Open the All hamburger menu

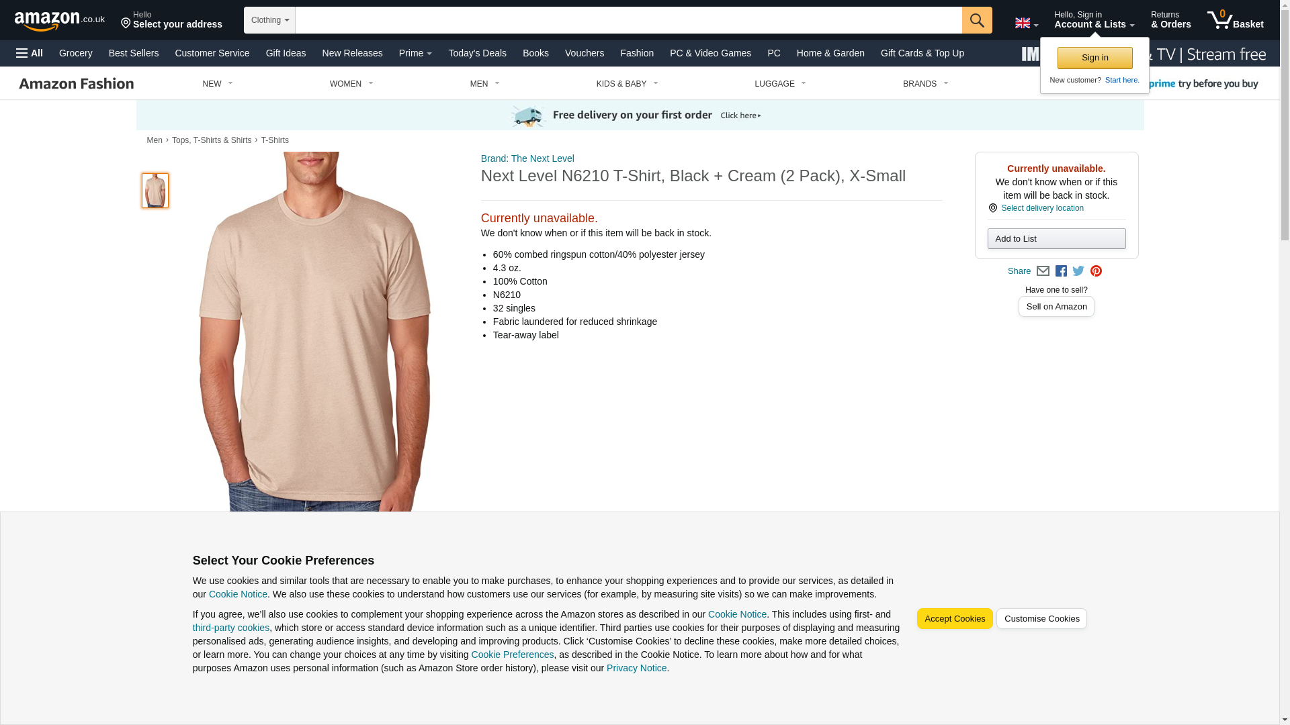click(x=30, y=53)
